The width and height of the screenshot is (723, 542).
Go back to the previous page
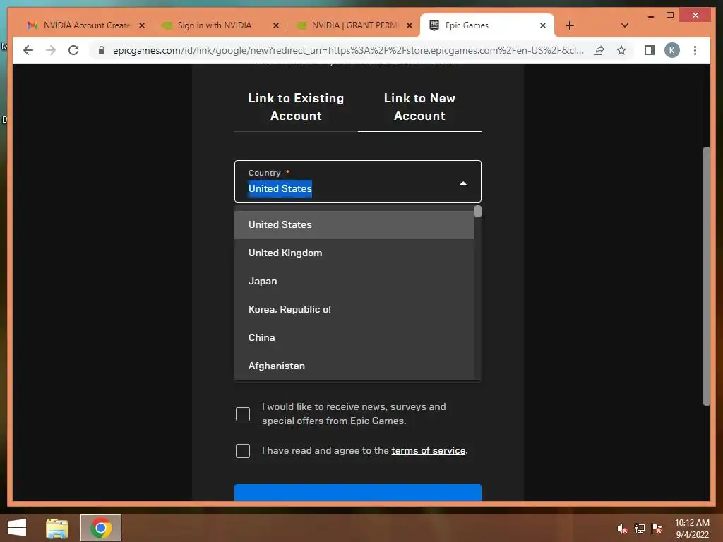[x=28, y=50]
